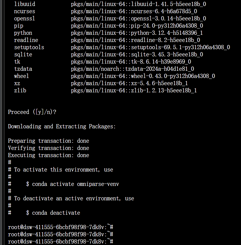
Task: Click the zlib-1.2.13 package path
Action: (x=134, y=90)
